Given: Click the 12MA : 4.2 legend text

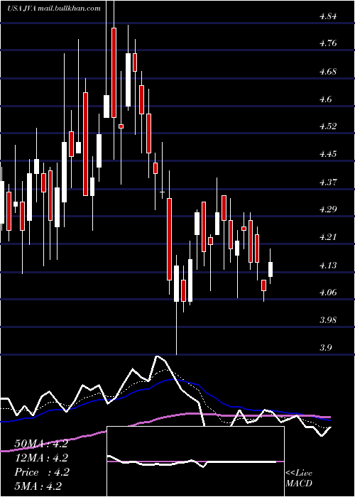Looking at the screenshot, I should coord(41,458).
